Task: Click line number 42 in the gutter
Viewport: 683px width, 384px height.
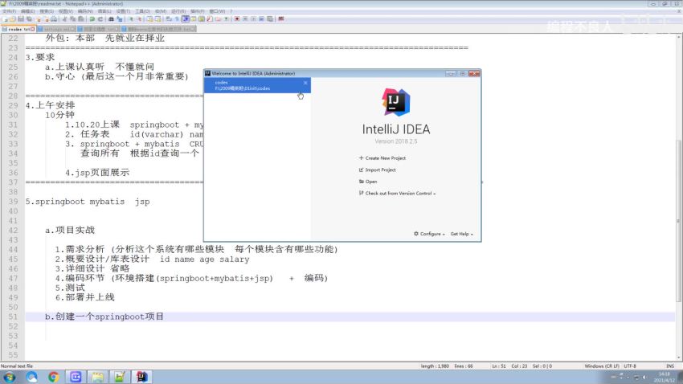Action: (13, 231)
